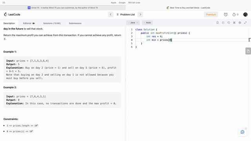Screen dimensions: 251x141
Task: Click input 'prices = [7,6,4,3,1]'
Action: click(x=31, y=97)
